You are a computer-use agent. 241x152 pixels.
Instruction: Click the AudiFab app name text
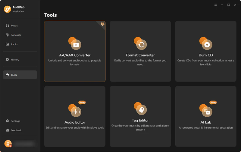click(x=18, y=7)
